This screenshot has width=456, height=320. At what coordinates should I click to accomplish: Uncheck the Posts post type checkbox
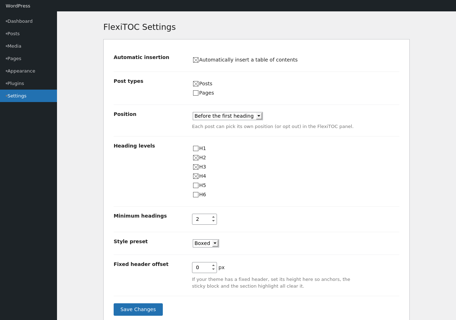point(196,84)
